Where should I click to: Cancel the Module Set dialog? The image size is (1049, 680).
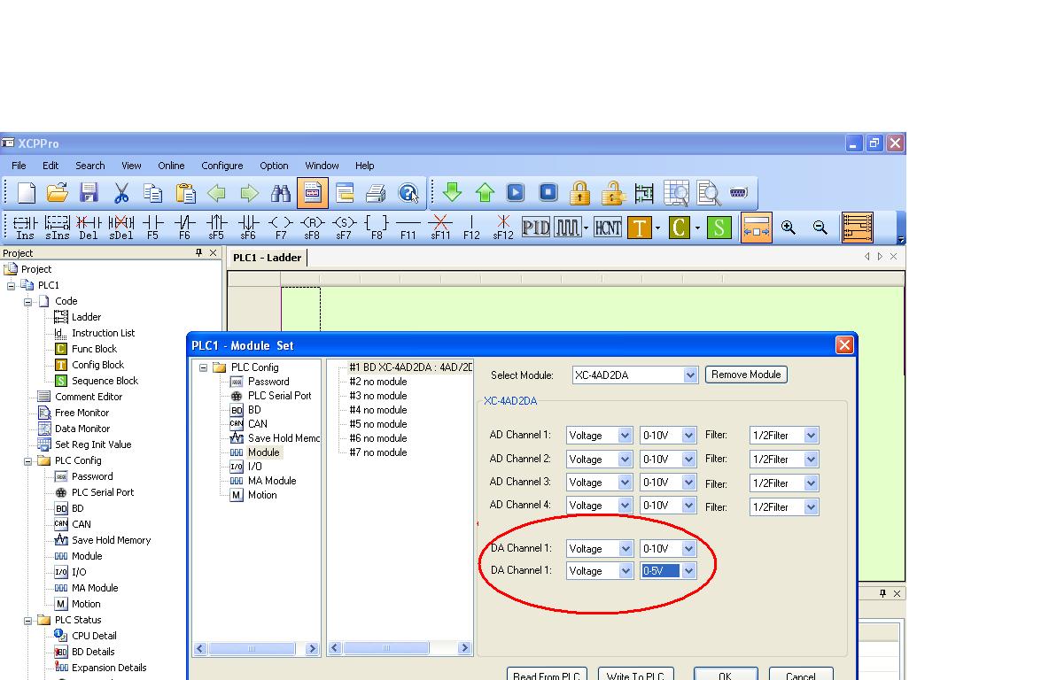pos(801,673)
